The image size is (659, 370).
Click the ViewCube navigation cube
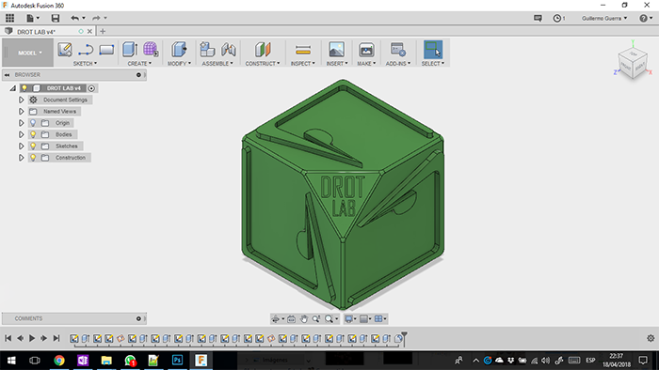(633, 63)
